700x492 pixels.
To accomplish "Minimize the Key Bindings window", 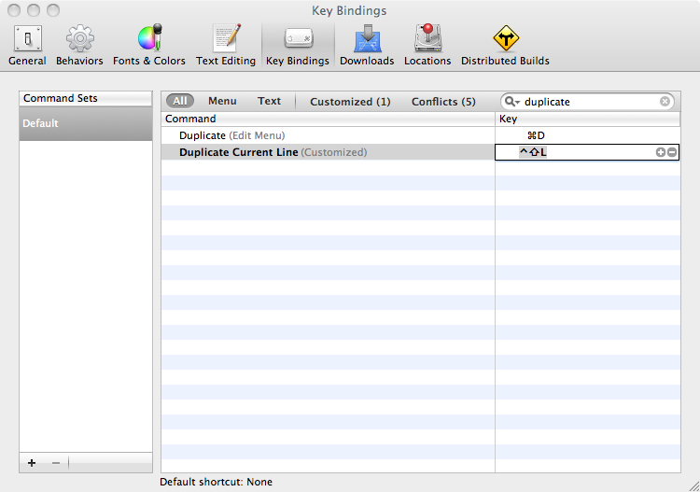I will click(x=34, y=10).
